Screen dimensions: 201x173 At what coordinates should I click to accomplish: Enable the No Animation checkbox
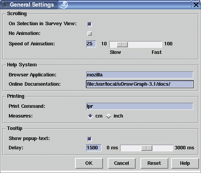click(89, 33)
